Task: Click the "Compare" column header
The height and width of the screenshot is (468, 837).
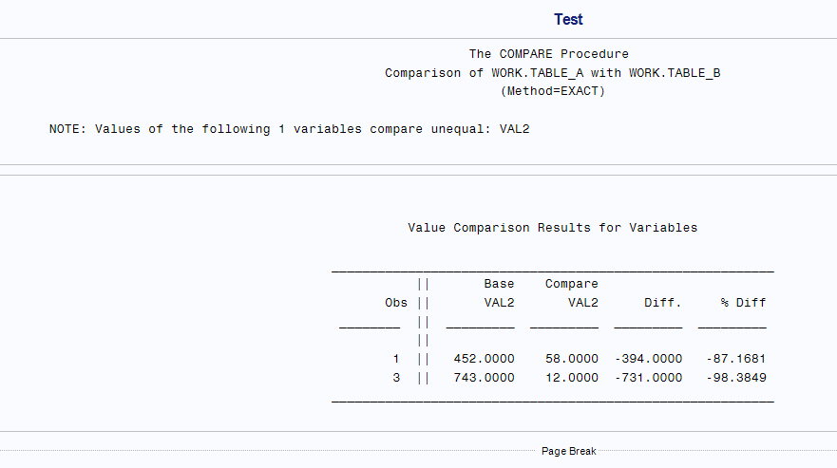Action: (x=571, y=284)
